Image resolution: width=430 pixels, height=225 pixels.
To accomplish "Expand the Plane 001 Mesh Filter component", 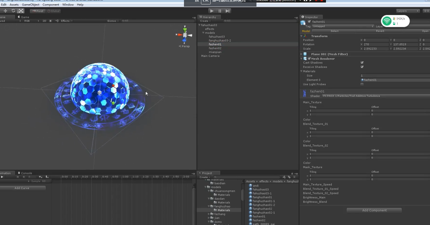I will coord(301,54).
